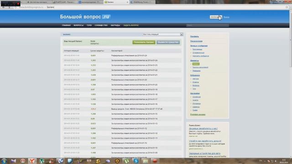The width and height of the screenshot is (292, 164).
Task: Open the Skype taskbar icon
Action: click(136, 161)
